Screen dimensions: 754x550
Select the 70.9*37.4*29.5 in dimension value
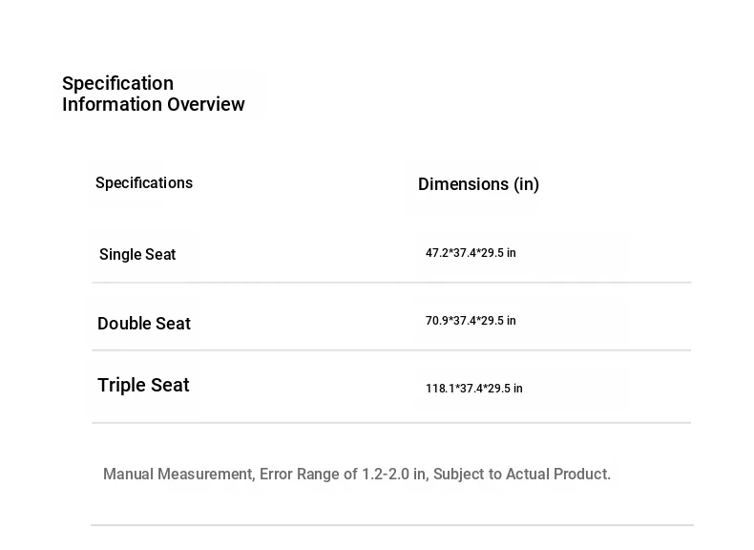point(471,321)
